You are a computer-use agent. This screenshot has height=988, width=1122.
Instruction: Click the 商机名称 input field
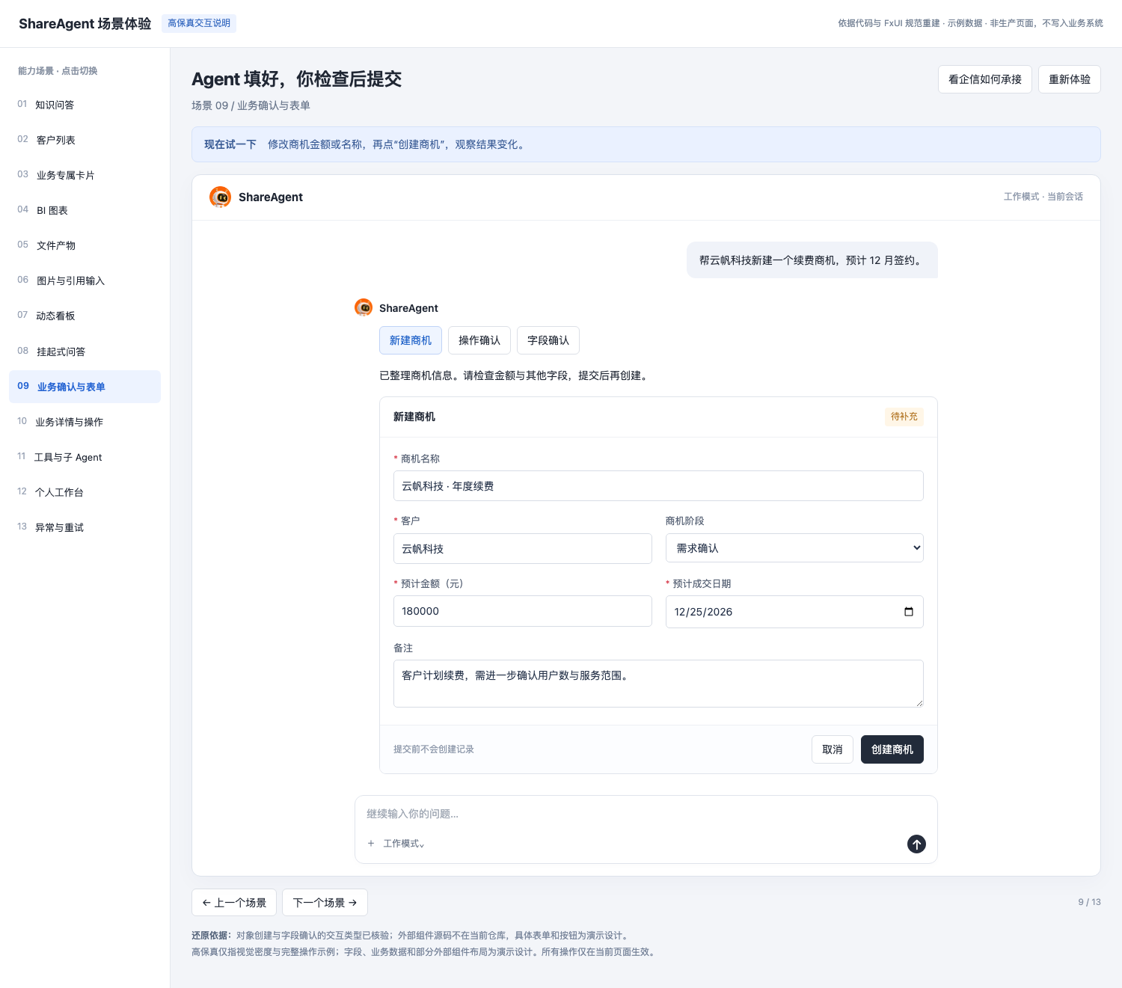point(658,486)
